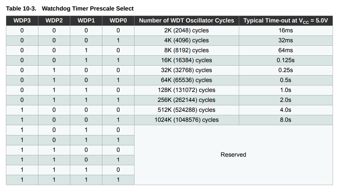The image size is (342, 191).
Task: Click the '0.125s' time-out cell
Action: click(x=285, y=60)
